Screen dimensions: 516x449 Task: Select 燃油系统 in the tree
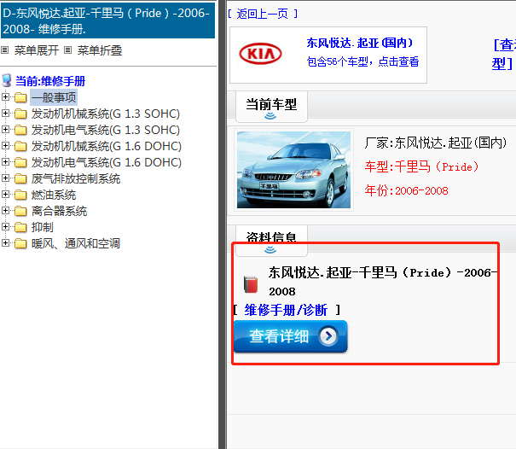54,195
